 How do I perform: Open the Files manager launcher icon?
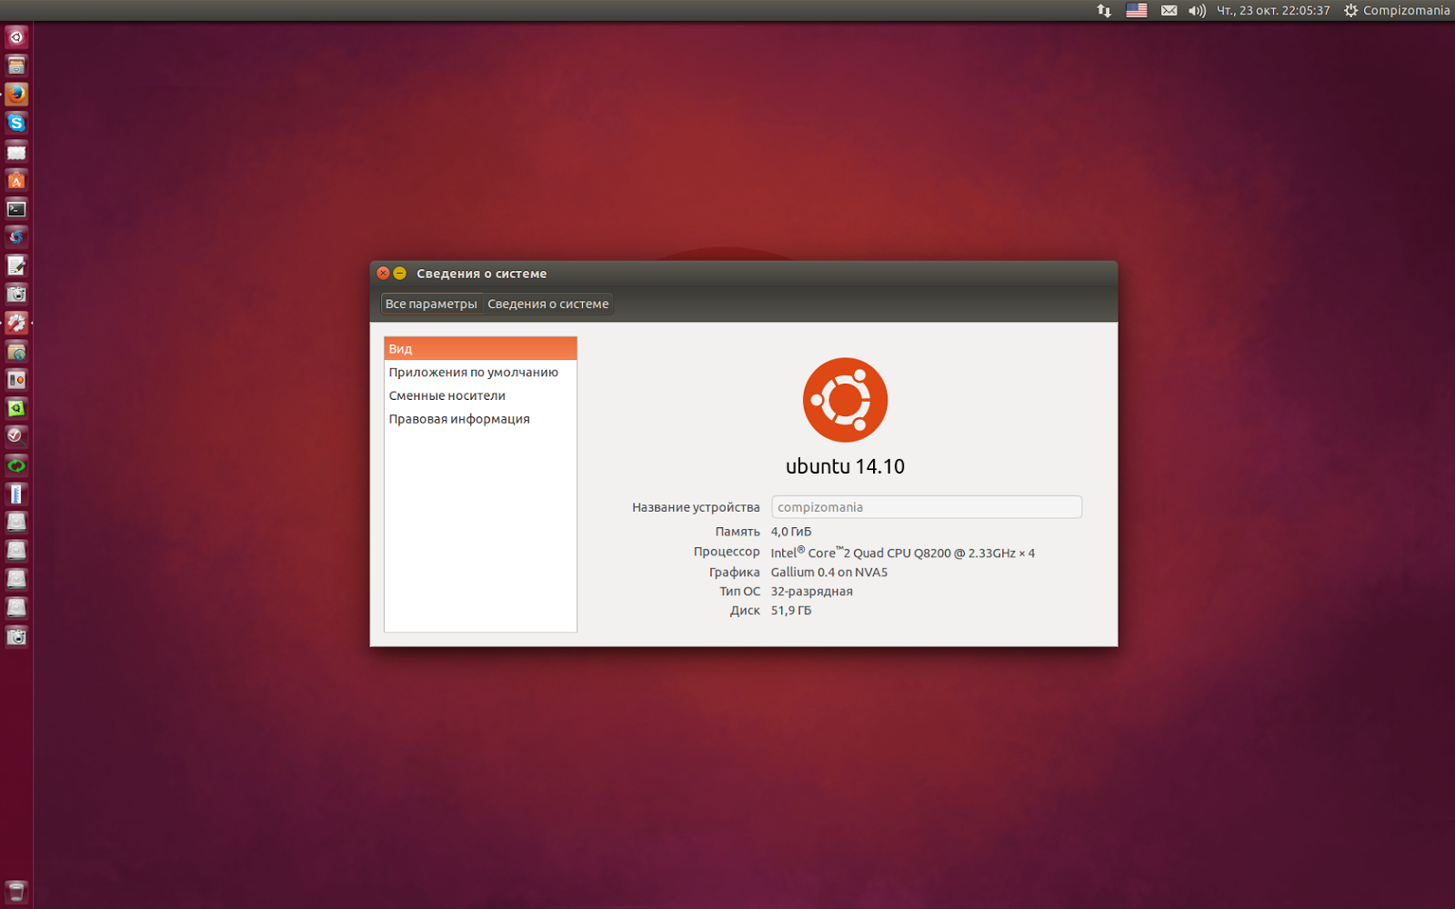pos(16,65)
